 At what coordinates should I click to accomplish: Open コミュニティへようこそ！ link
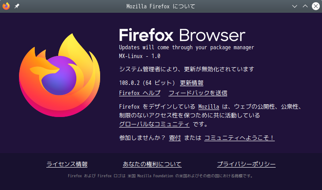pos(240,138)
